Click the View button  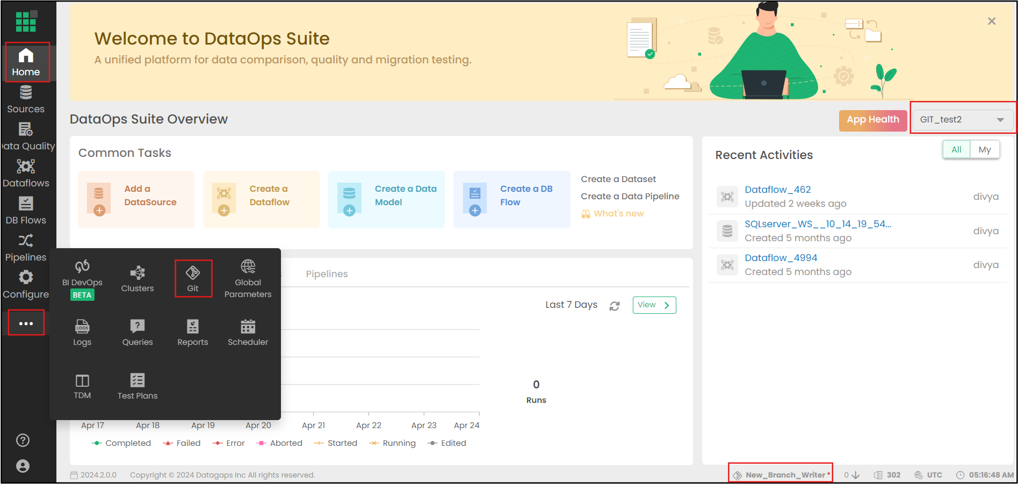(x=654, y=305)
